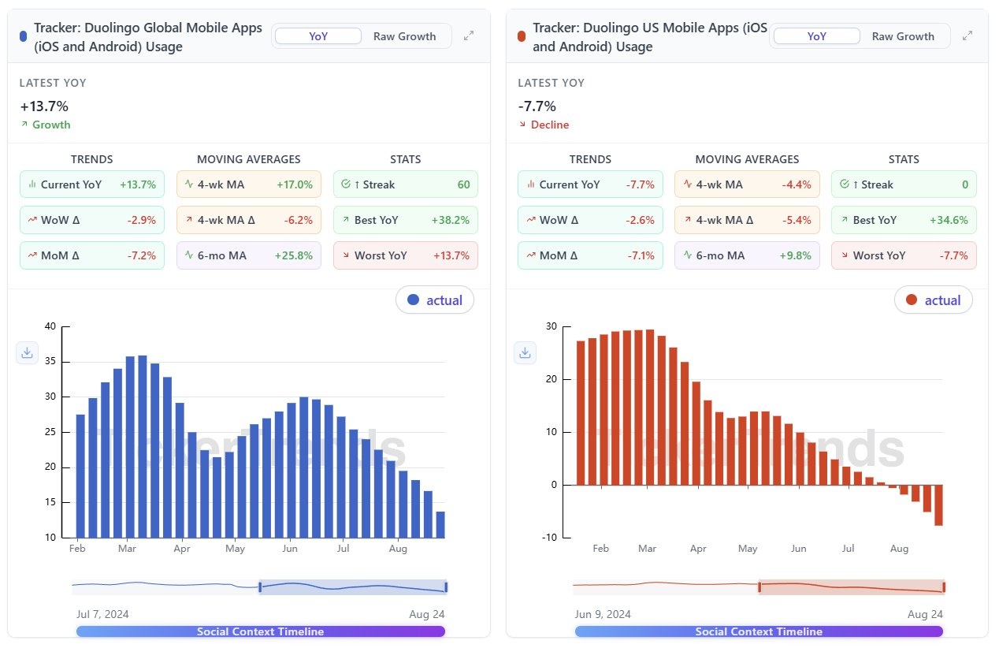Download the Global chart via download icon

pos(27,352)
